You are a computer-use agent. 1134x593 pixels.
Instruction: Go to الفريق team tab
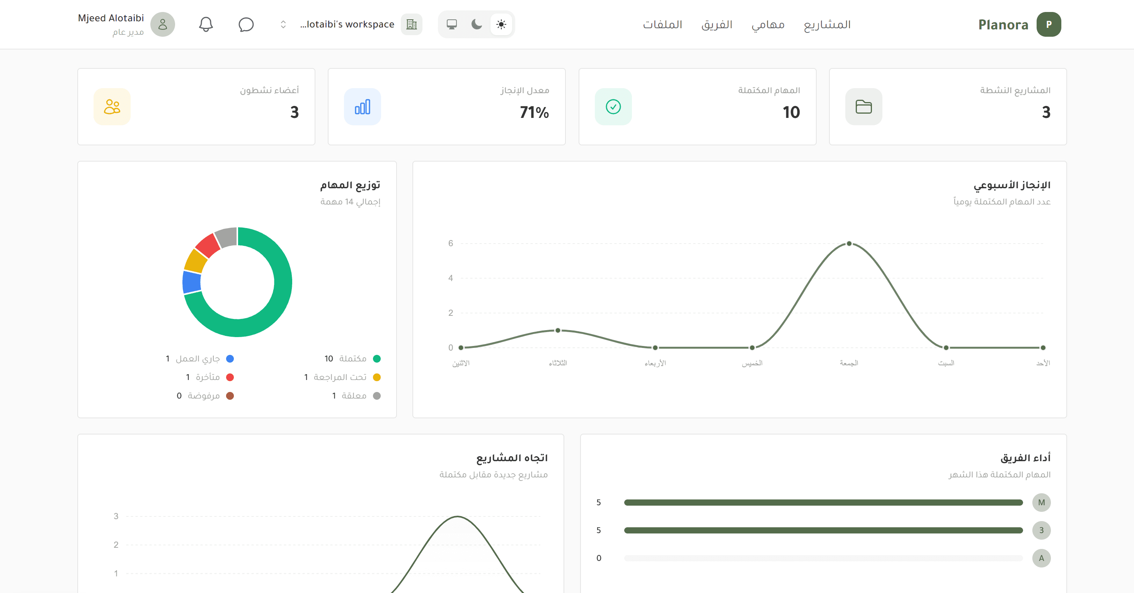[717, 24]
